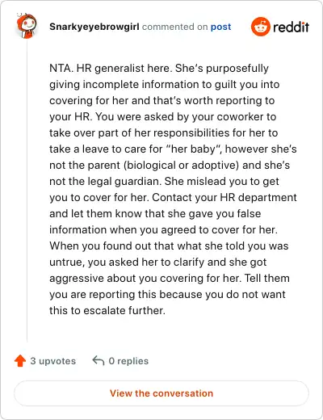Click the reddit wordmark text
The width and height of the screenshot is (323, 420).
click(291, 27)
